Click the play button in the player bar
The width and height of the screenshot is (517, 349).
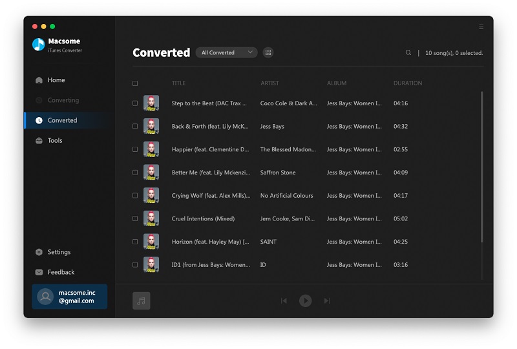(305, 301)
